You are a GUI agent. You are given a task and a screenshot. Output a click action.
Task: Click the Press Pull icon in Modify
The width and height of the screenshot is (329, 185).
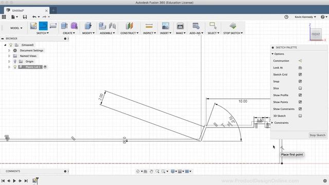click(88, 26)
